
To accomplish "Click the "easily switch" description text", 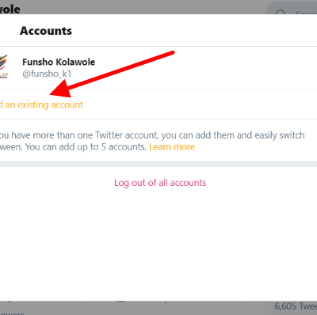I will pos(280,135).
